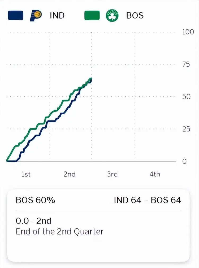Jump to the 4th quarter label
Image resolution: width=199 pixels, height=268 pixels.
click(155, 174)
